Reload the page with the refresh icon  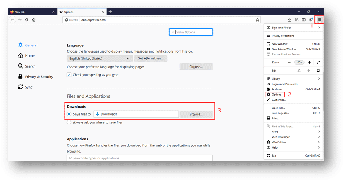pyautogui.click(x=27, y=20)
